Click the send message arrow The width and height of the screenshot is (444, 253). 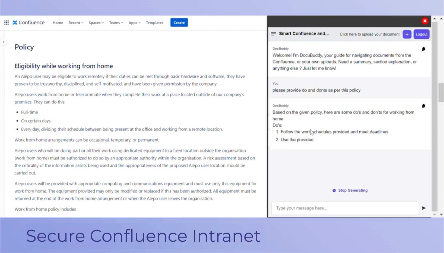tap(424, 208)
